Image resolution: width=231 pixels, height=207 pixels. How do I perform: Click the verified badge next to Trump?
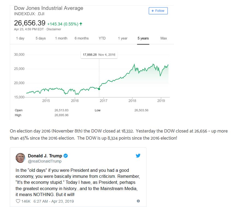(66, 156)
